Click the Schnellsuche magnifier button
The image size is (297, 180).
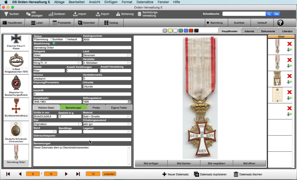269,14
